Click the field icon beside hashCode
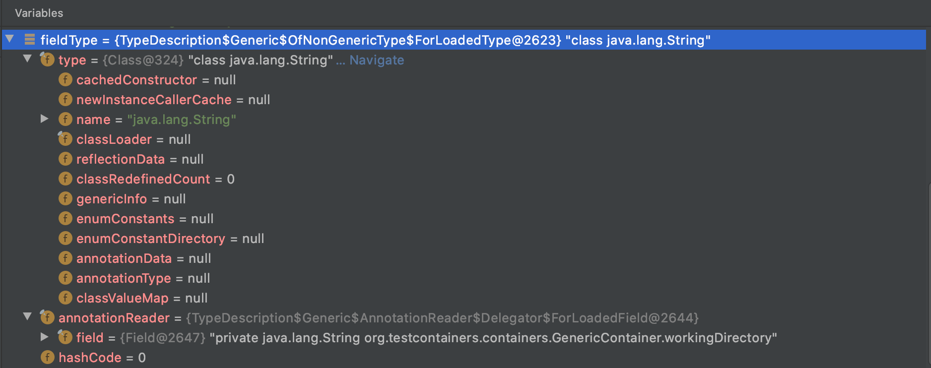The height and width of the screenshot is (368, 931). 47,357
